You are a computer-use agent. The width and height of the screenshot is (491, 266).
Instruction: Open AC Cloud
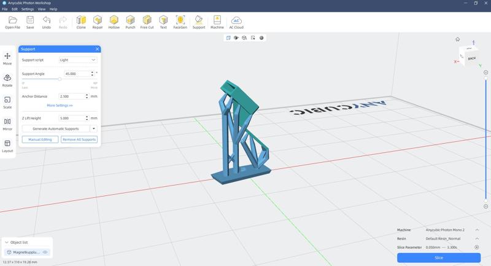click(x=236, y=22)
